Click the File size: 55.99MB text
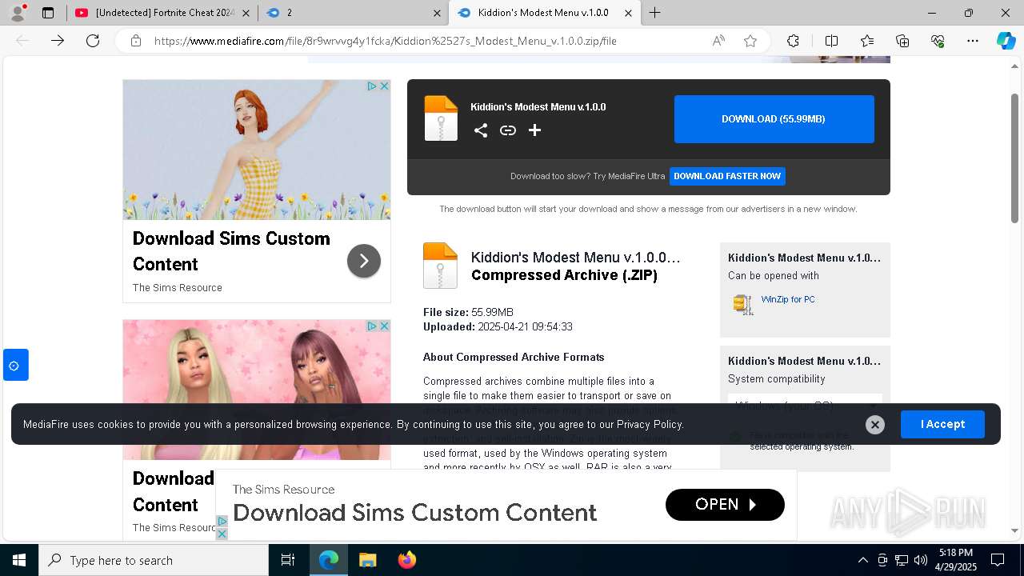1024x576 pixels. pos(468,312)
